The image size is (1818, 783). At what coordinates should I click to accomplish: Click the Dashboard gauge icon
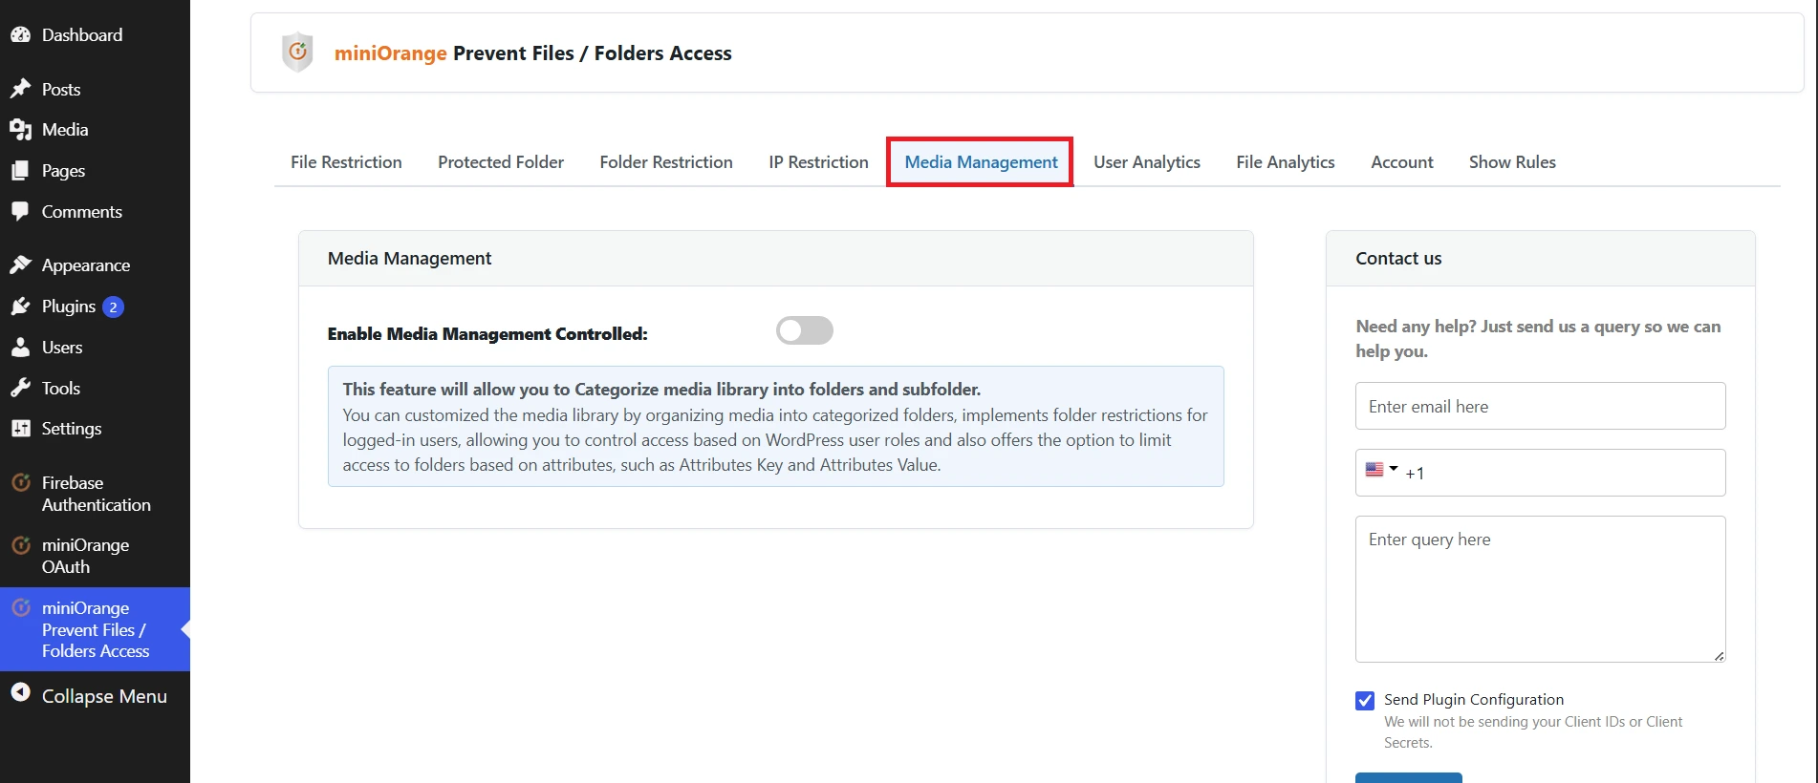[x=20, y=34]
